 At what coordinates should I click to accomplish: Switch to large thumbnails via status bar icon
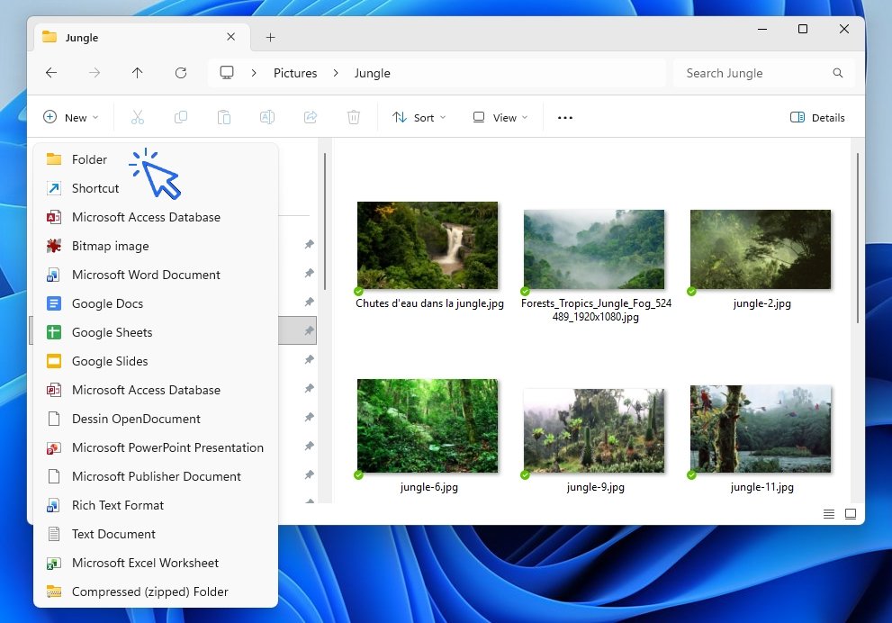[x=851, y=514]
